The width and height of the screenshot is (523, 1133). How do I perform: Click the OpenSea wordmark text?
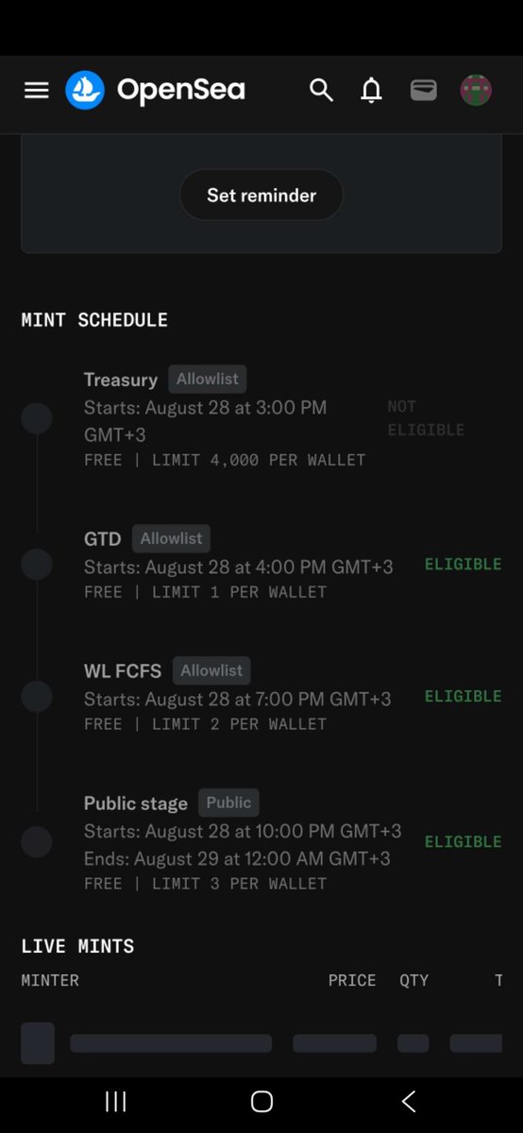pos(181,91)
